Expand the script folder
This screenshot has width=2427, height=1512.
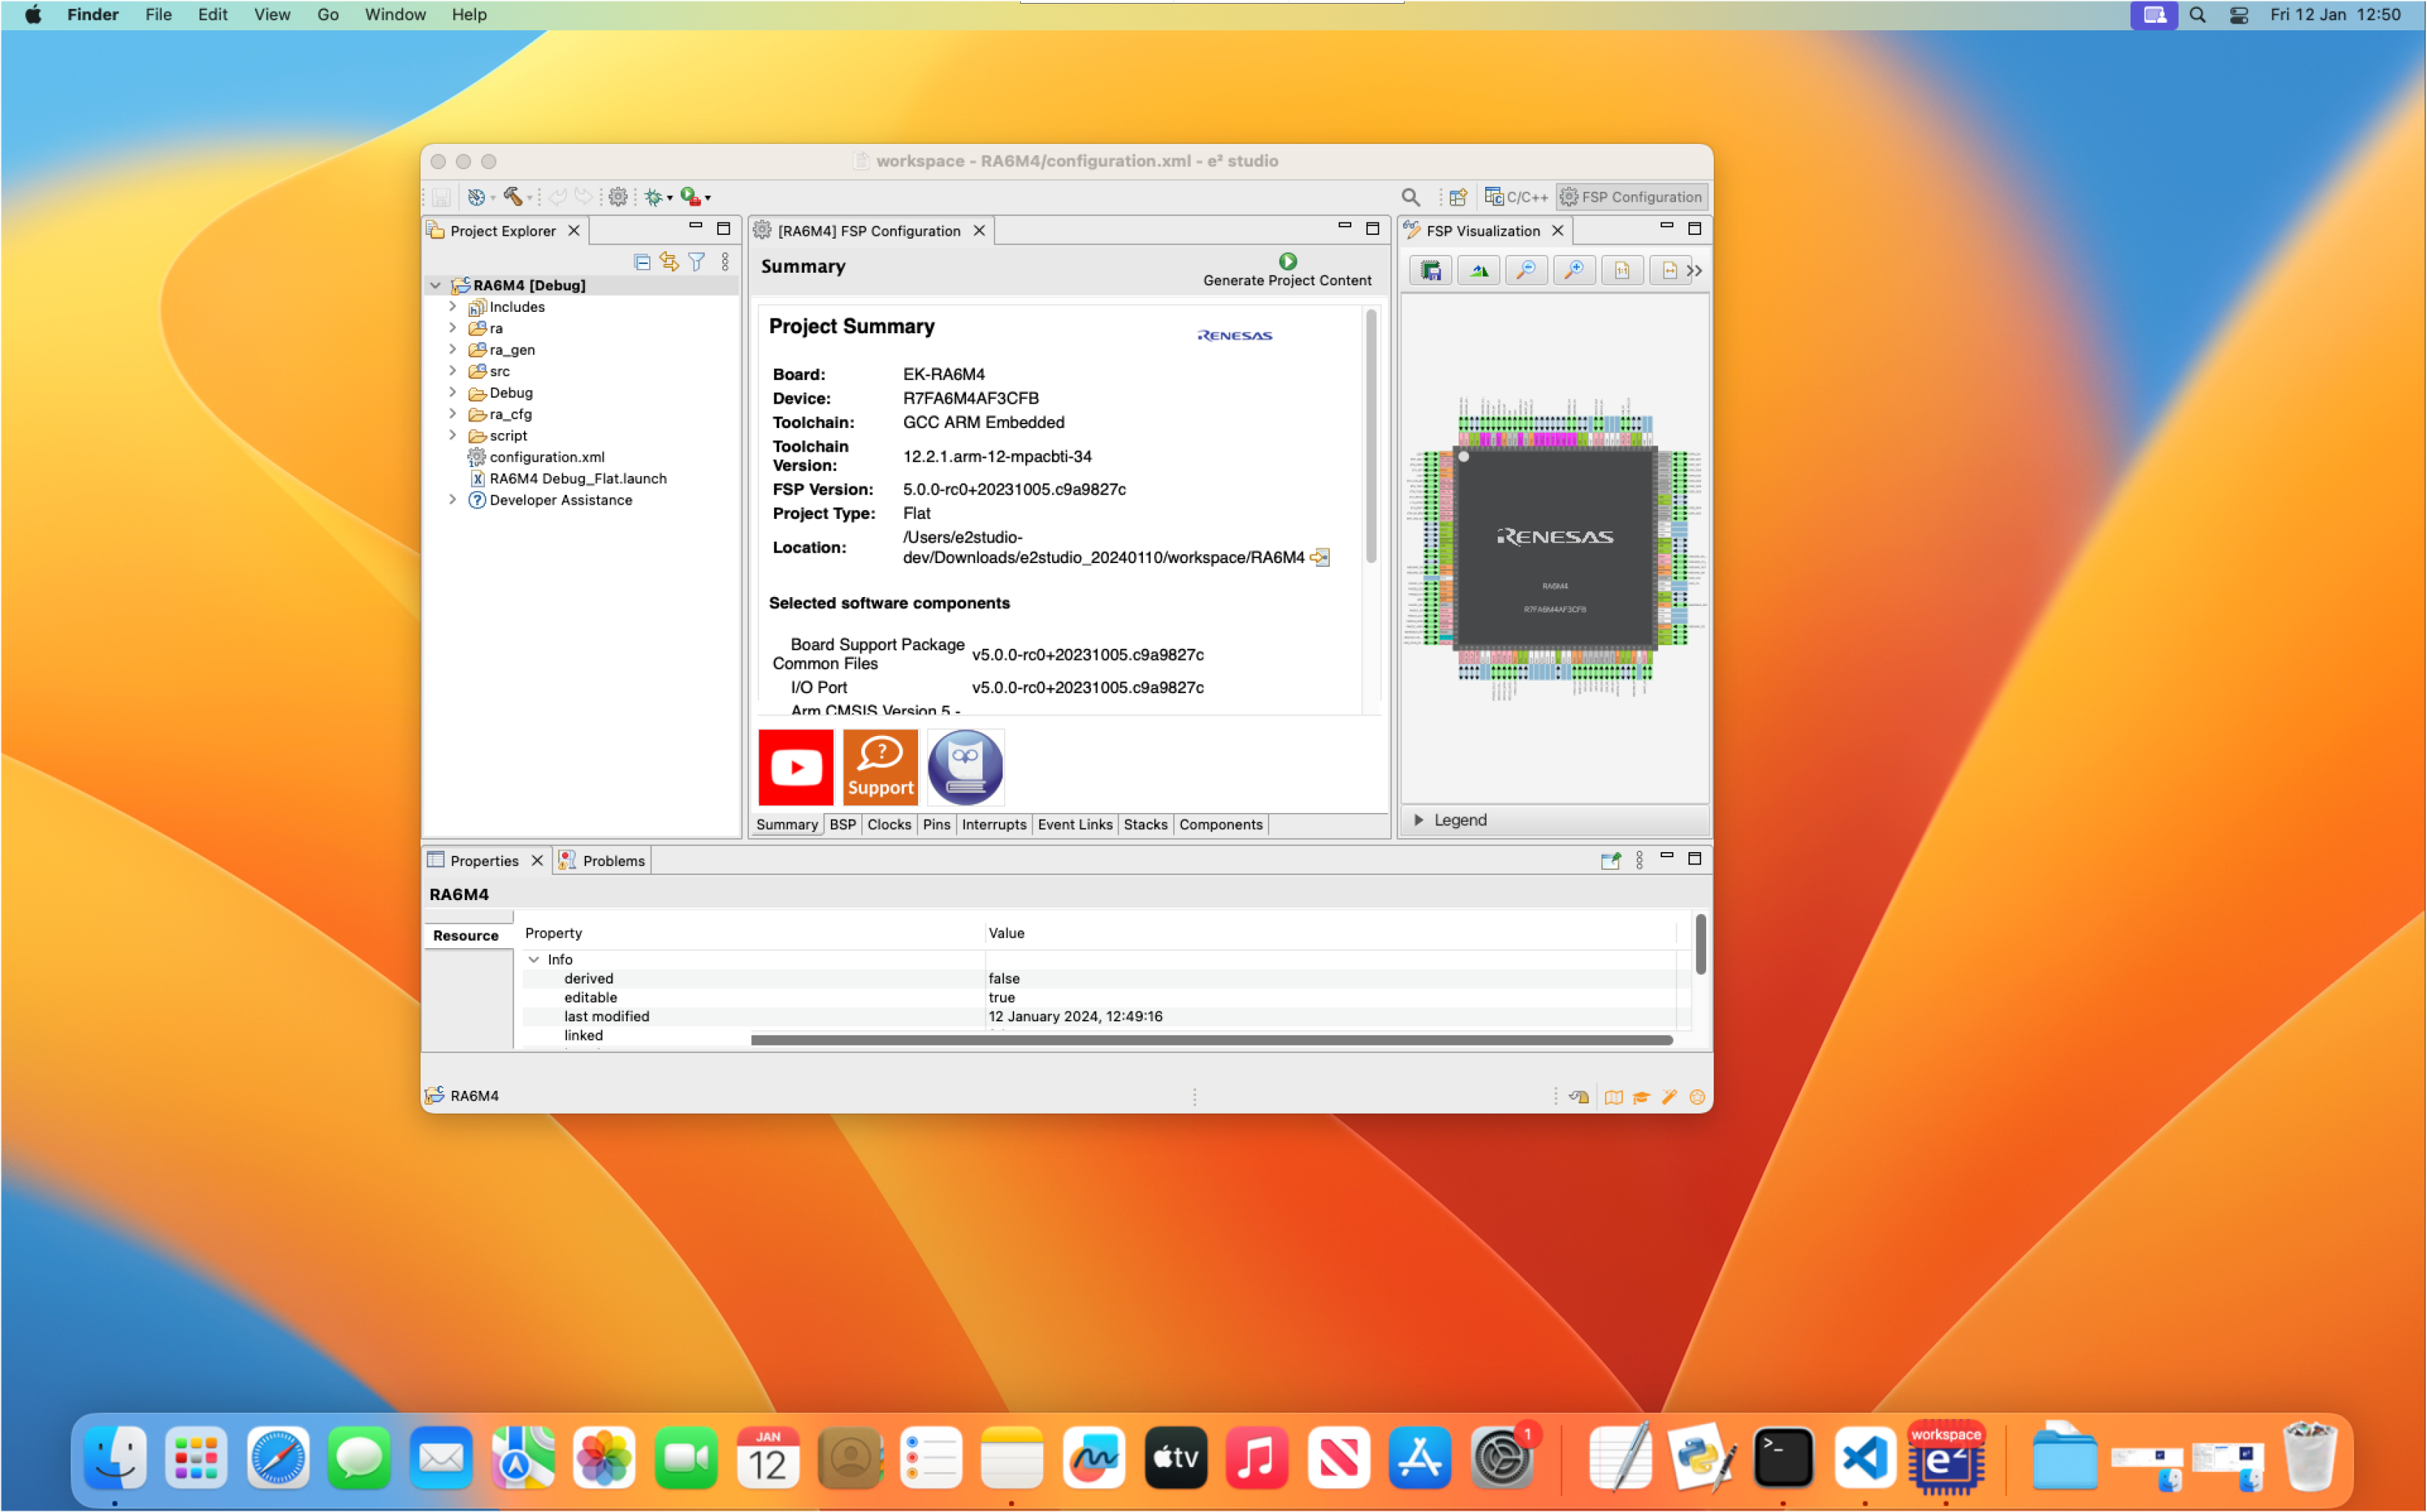click(x=452, y=435)
